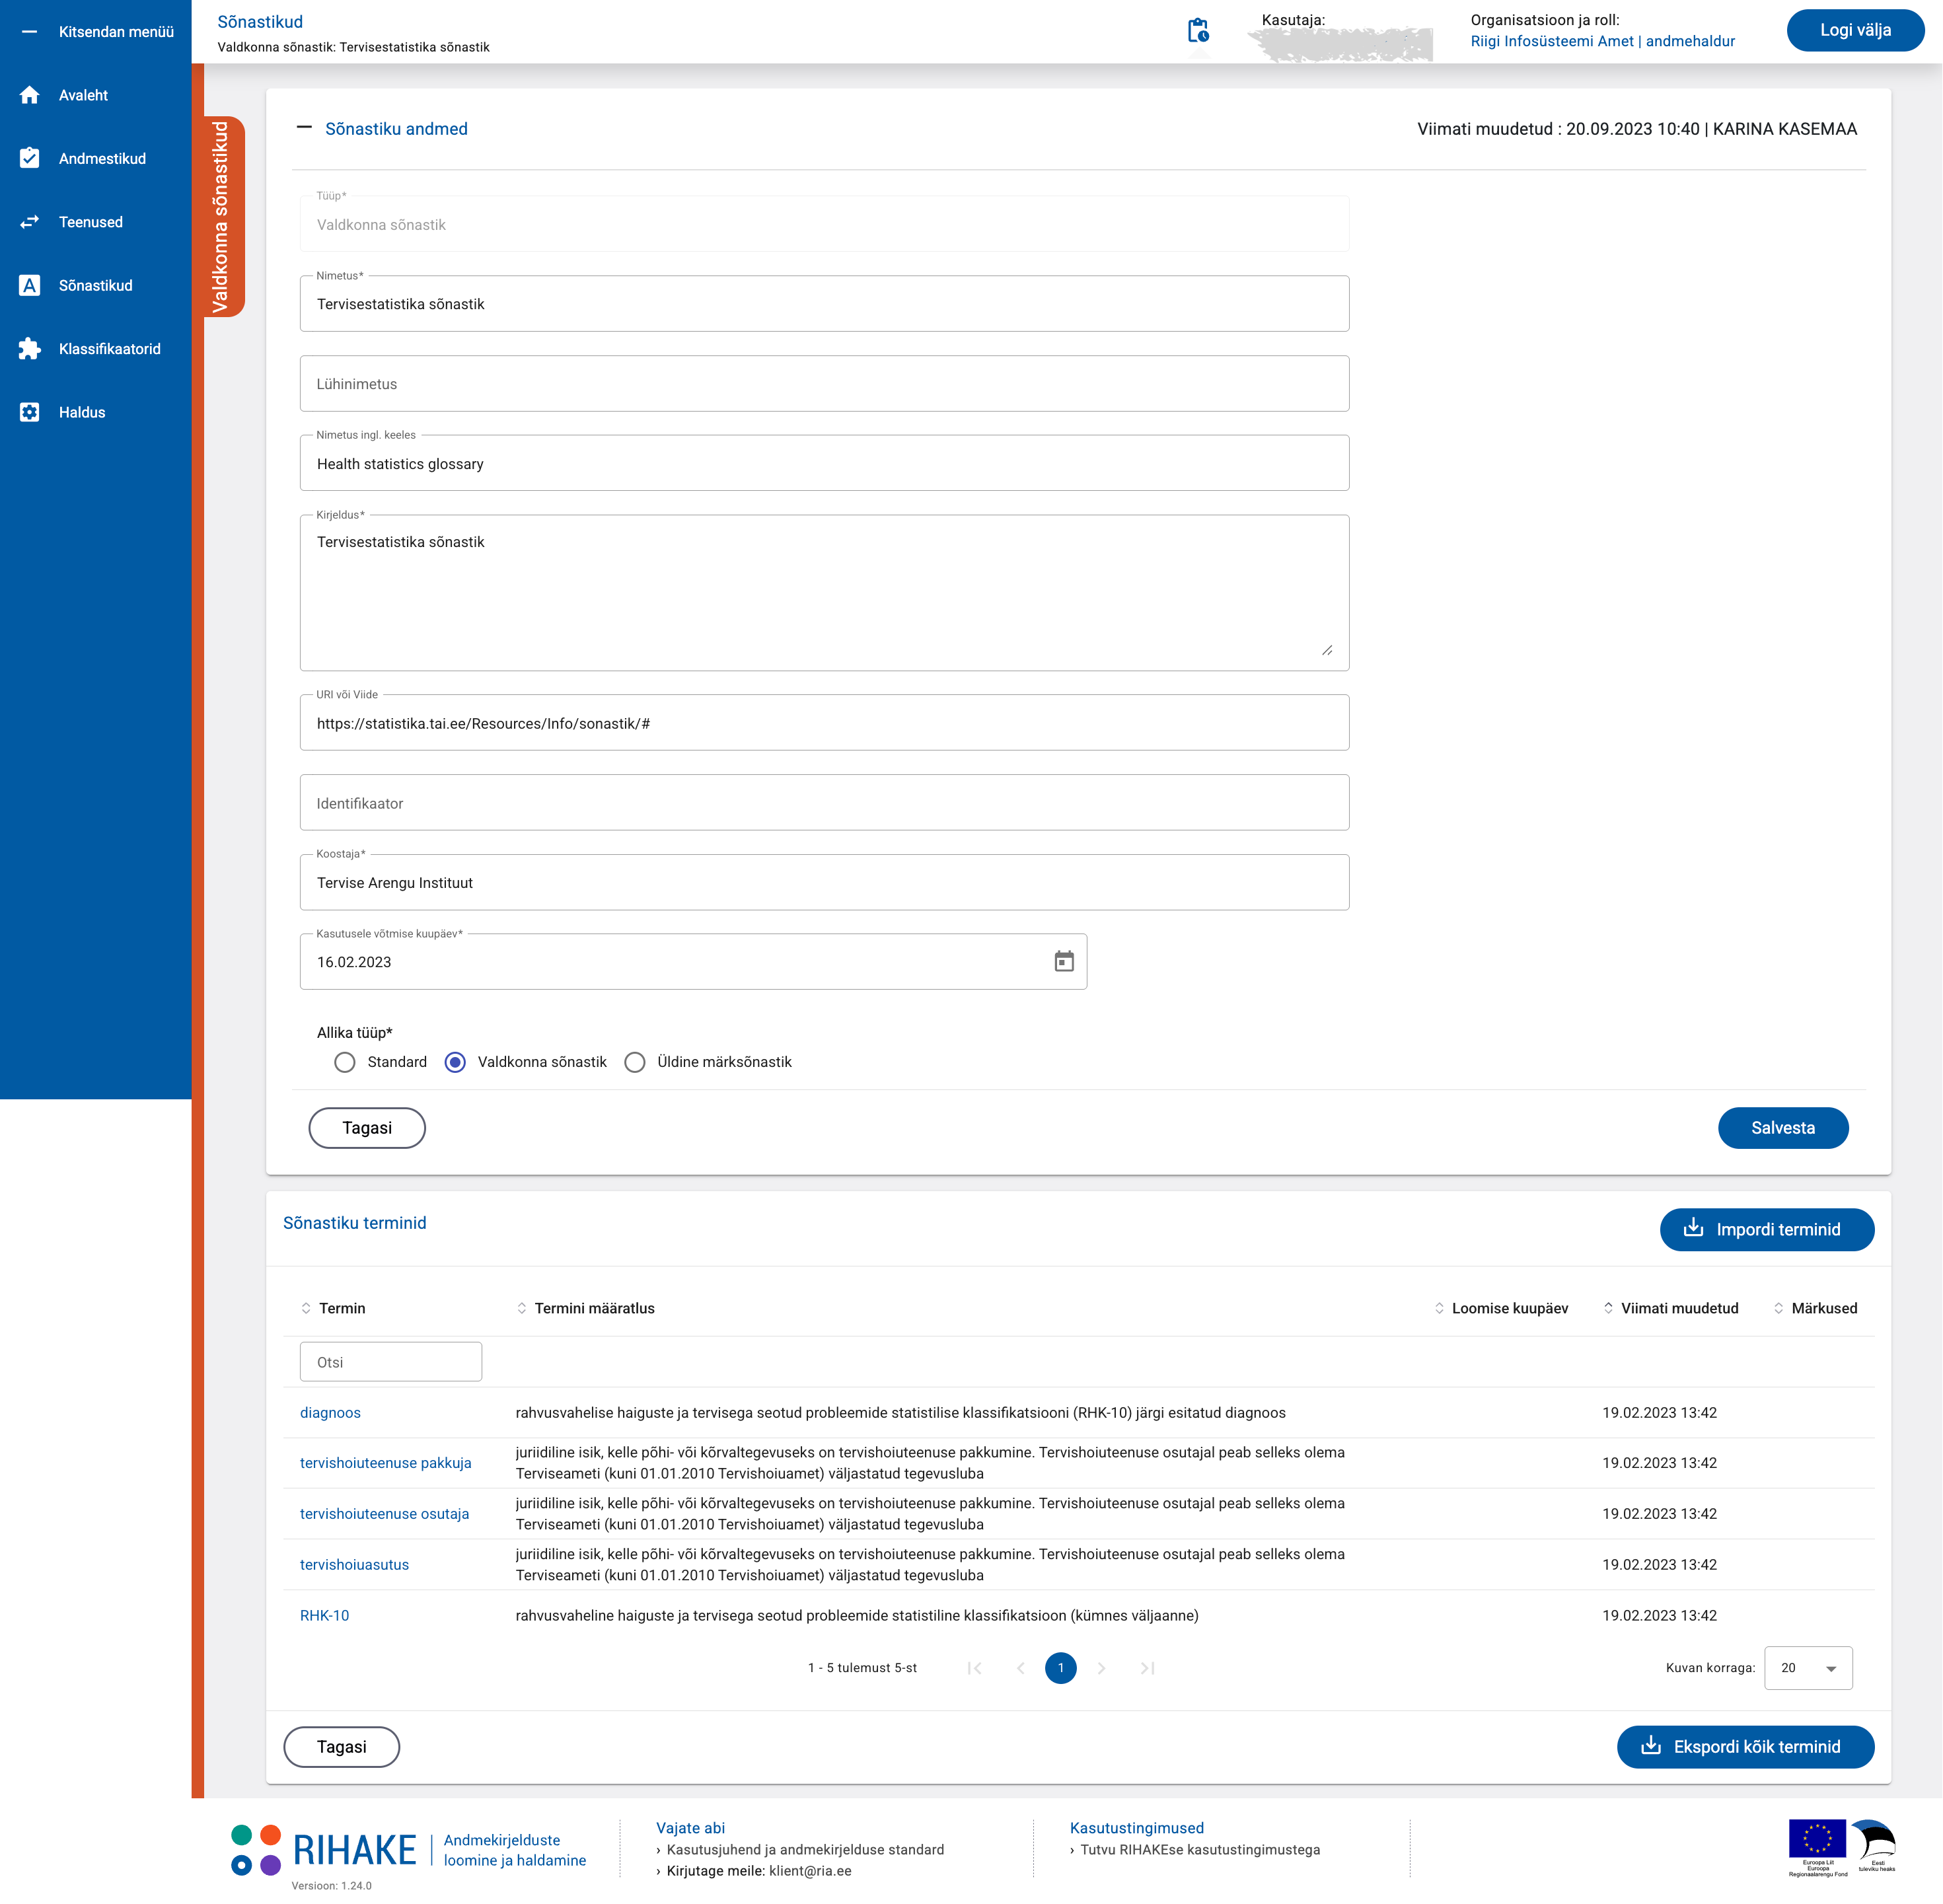This screenshot has height=1904, width=1943.
Task: Click the Haldus settings icon
Action: [x=30, y=412]
